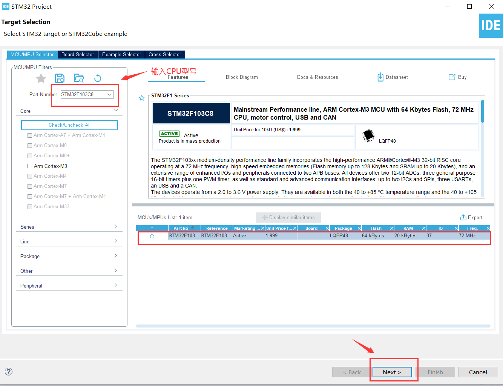This screenshot has width=503, height=386.
Task: Close the Package column
Action: [x=359, y=228]
